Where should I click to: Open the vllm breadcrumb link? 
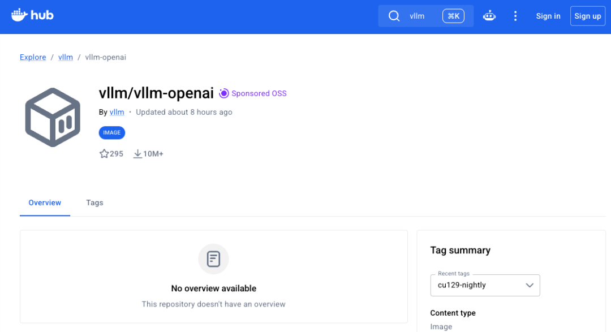66,57
